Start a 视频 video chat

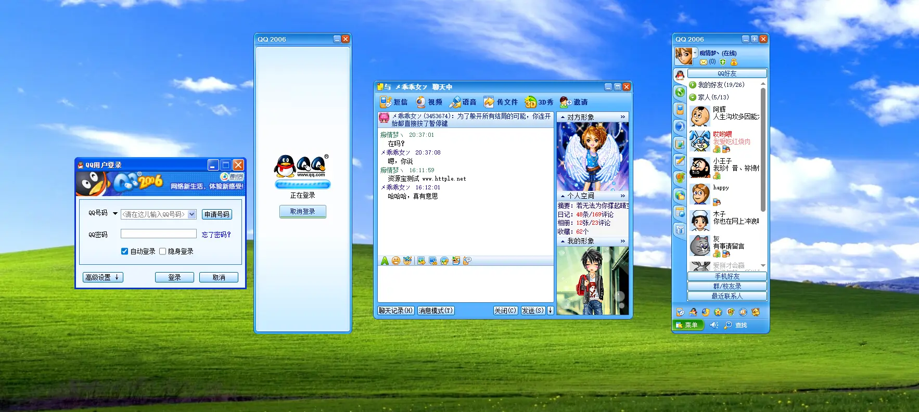(429, 102)
